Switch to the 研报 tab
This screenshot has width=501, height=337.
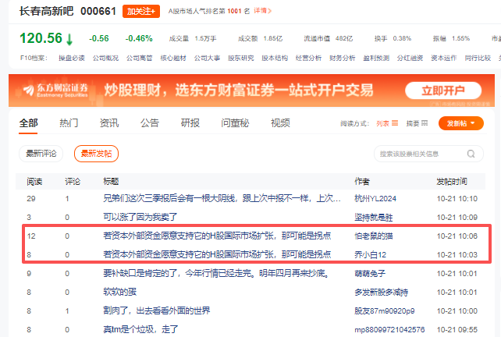point(190,123)
